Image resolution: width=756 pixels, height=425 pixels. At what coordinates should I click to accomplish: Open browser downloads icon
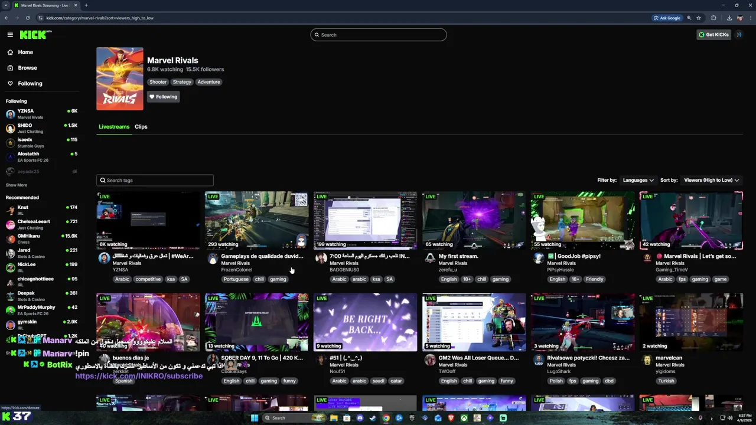[x=729, y=18]
